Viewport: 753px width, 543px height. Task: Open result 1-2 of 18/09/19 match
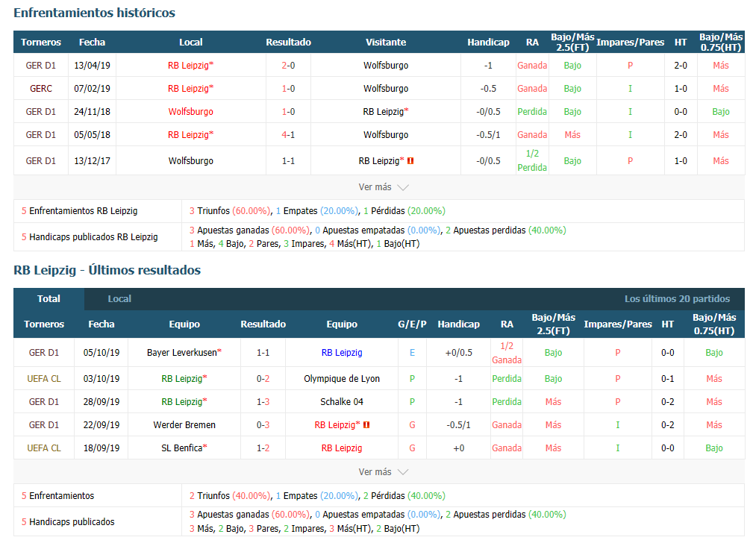pyautogui.click(x=263, y=448)
